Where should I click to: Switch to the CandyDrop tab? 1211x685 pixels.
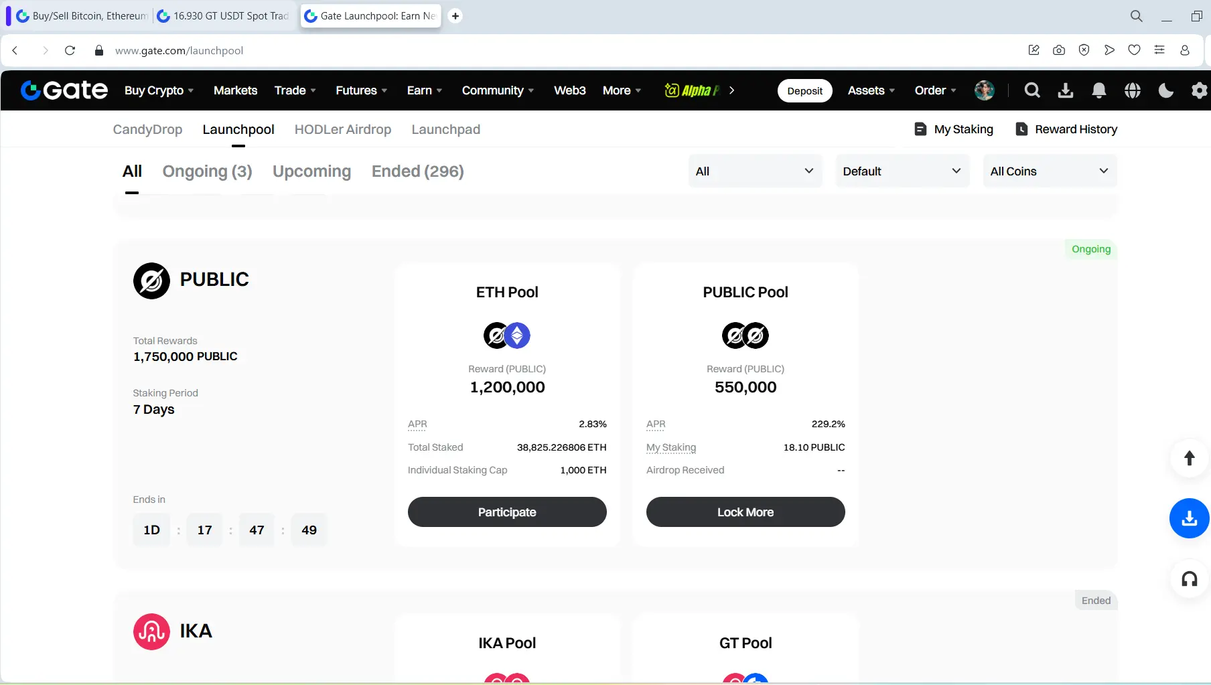click(147, 129)
